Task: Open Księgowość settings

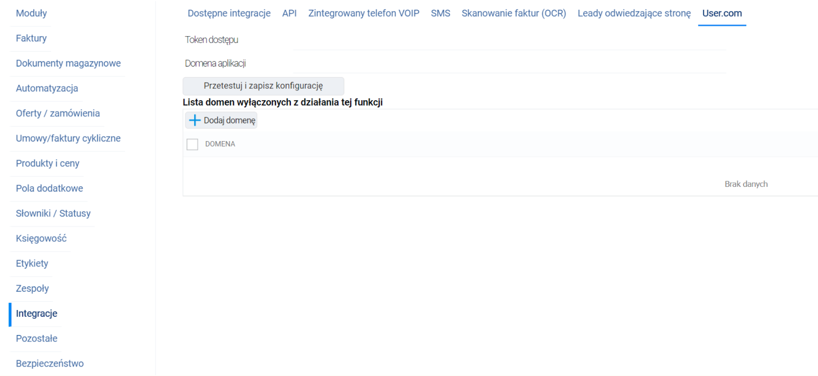Action: click(x=41, y=239)
